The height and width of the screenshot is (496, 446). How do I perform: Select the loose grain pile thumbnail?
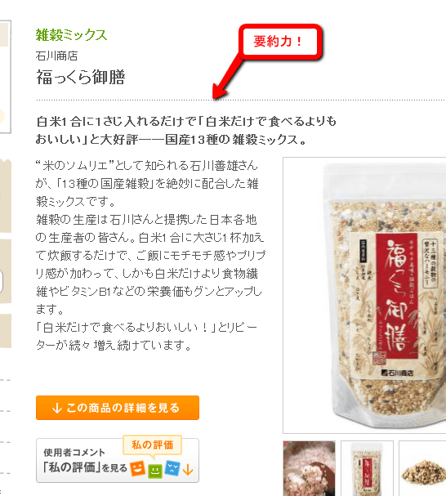tap(423, 468)
